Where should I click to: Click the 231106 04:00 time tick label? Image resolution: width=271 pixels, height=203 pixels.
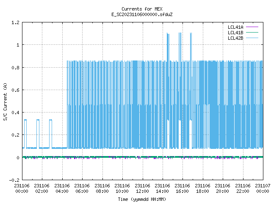tap(62, 189)
